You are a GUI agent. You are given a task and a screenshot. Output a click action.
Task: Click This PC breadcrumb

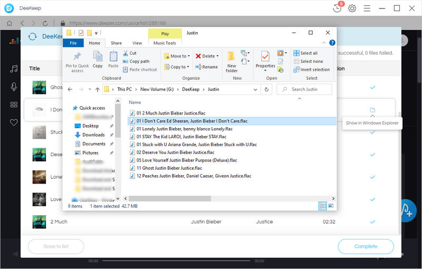point(124,89)
